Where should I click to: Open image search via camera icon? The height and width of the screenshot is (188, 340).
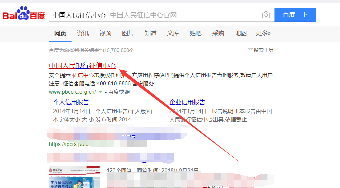(x=266, y=15)
